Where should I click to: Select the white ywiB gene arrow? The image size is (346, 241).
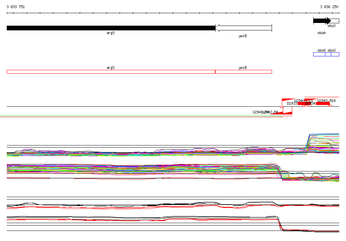(x=244, y=28)
